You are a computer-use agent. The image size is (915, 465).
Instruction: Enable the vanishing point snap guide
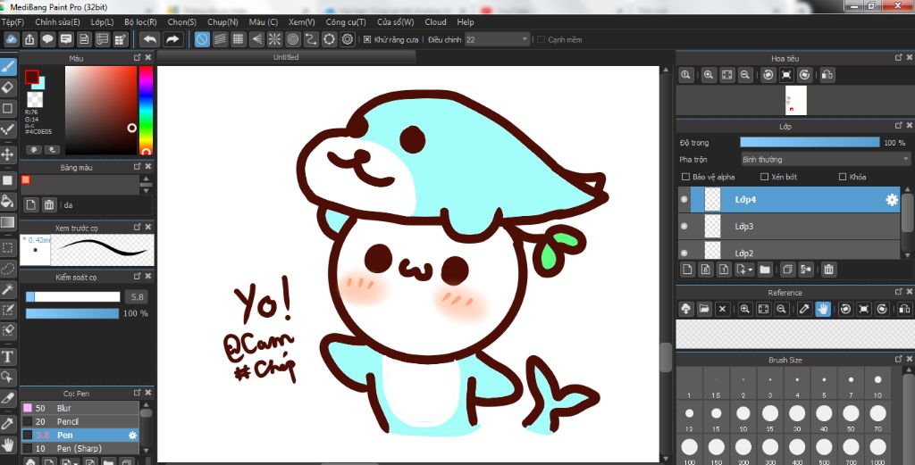(x=256, y=39)
